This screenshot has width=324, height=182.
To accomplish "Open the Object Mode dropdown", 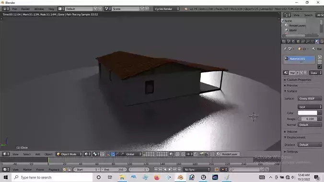I will (69, 154).
